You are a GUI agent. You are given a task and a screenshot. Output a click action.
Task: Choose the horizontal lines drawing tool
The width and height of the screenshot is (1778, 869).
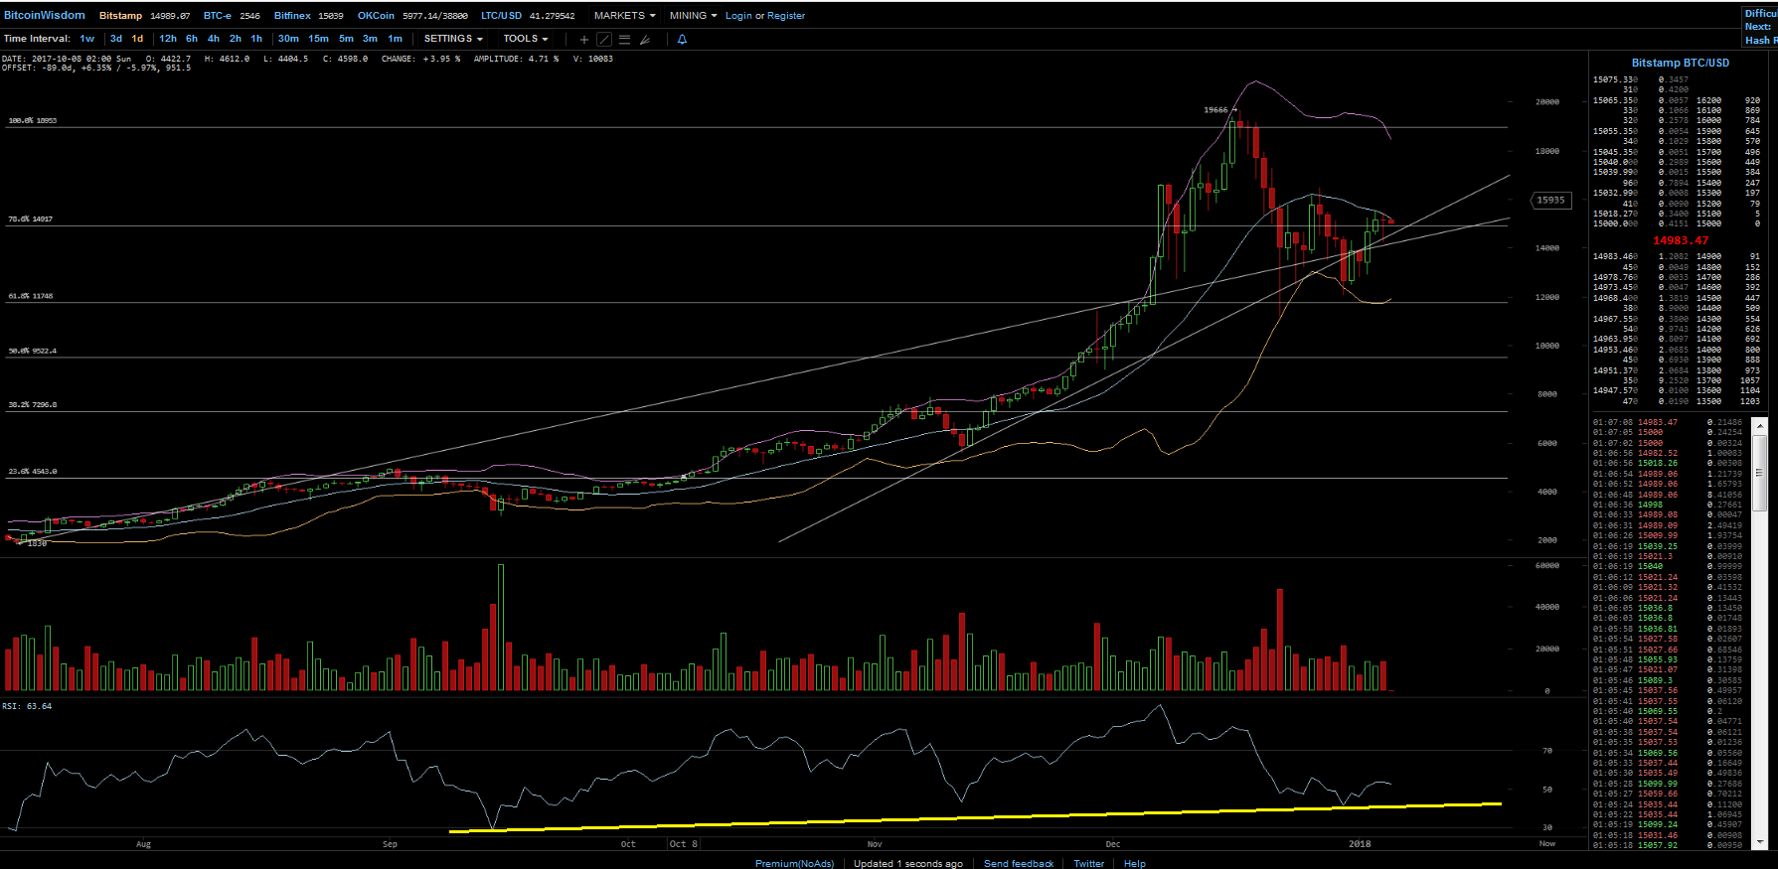tap(624, 40)
